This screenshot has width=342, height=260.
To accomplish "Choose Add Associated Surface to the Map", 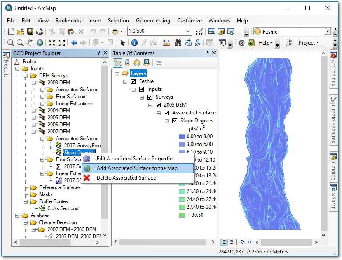I will point(137,168).
